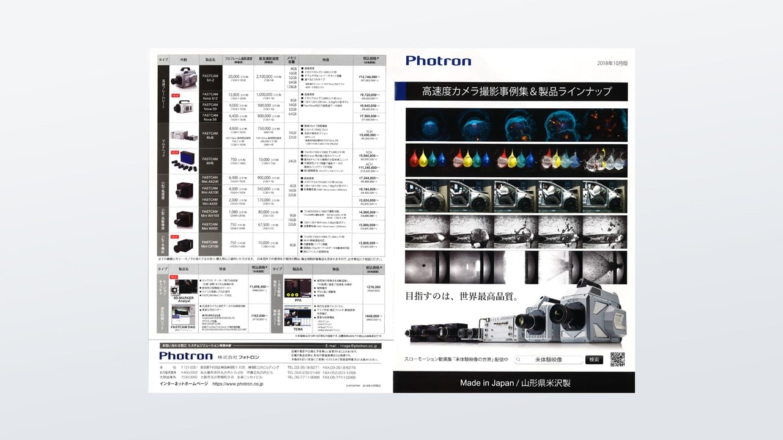Select the FASTCAM Nova camera photo

click(184, 108)
